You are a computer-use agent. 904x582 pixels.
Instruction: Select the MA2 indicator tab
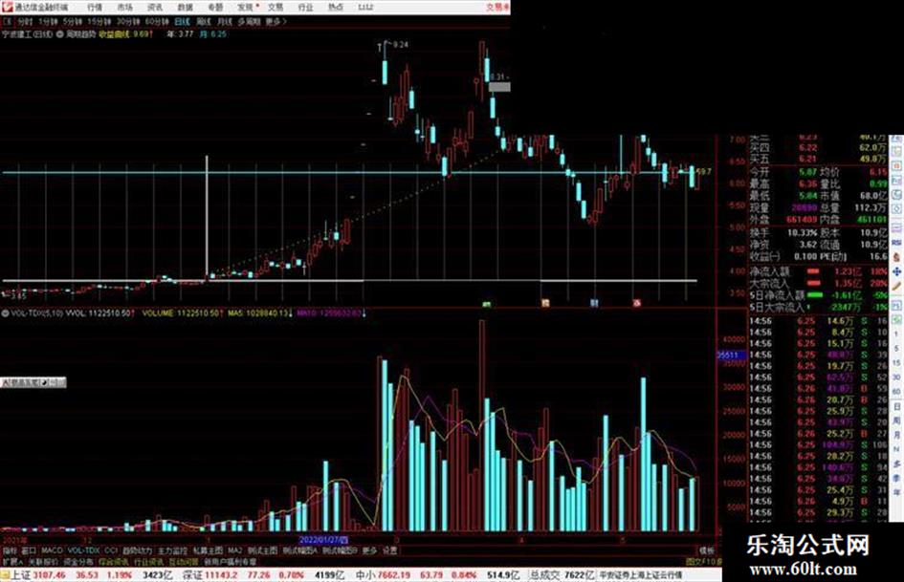(235, 550)
